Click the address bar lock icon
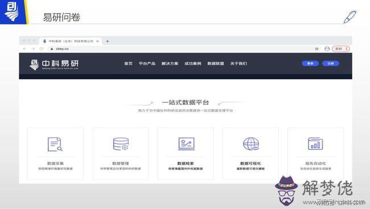Screen dimensions: 370x209 [52, 49]
